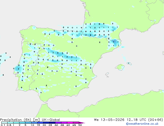Image resolution: width=164 pixels, height=126 pixels.
Task: Open the weatheronline.co.uk copyright link
Action: tap(142, 124)
